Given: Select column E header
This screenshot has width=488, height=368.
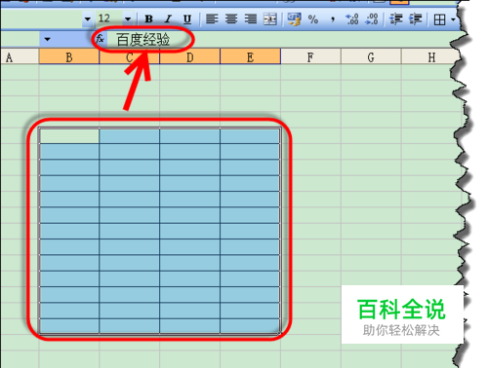Looking at the screenshot, I should click(x=250, y=56).
